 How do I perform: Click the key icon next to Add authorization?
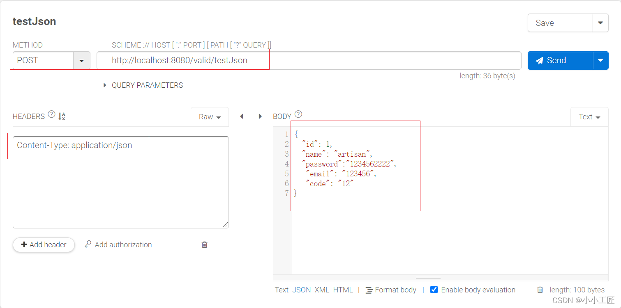[x=87, y=244]
